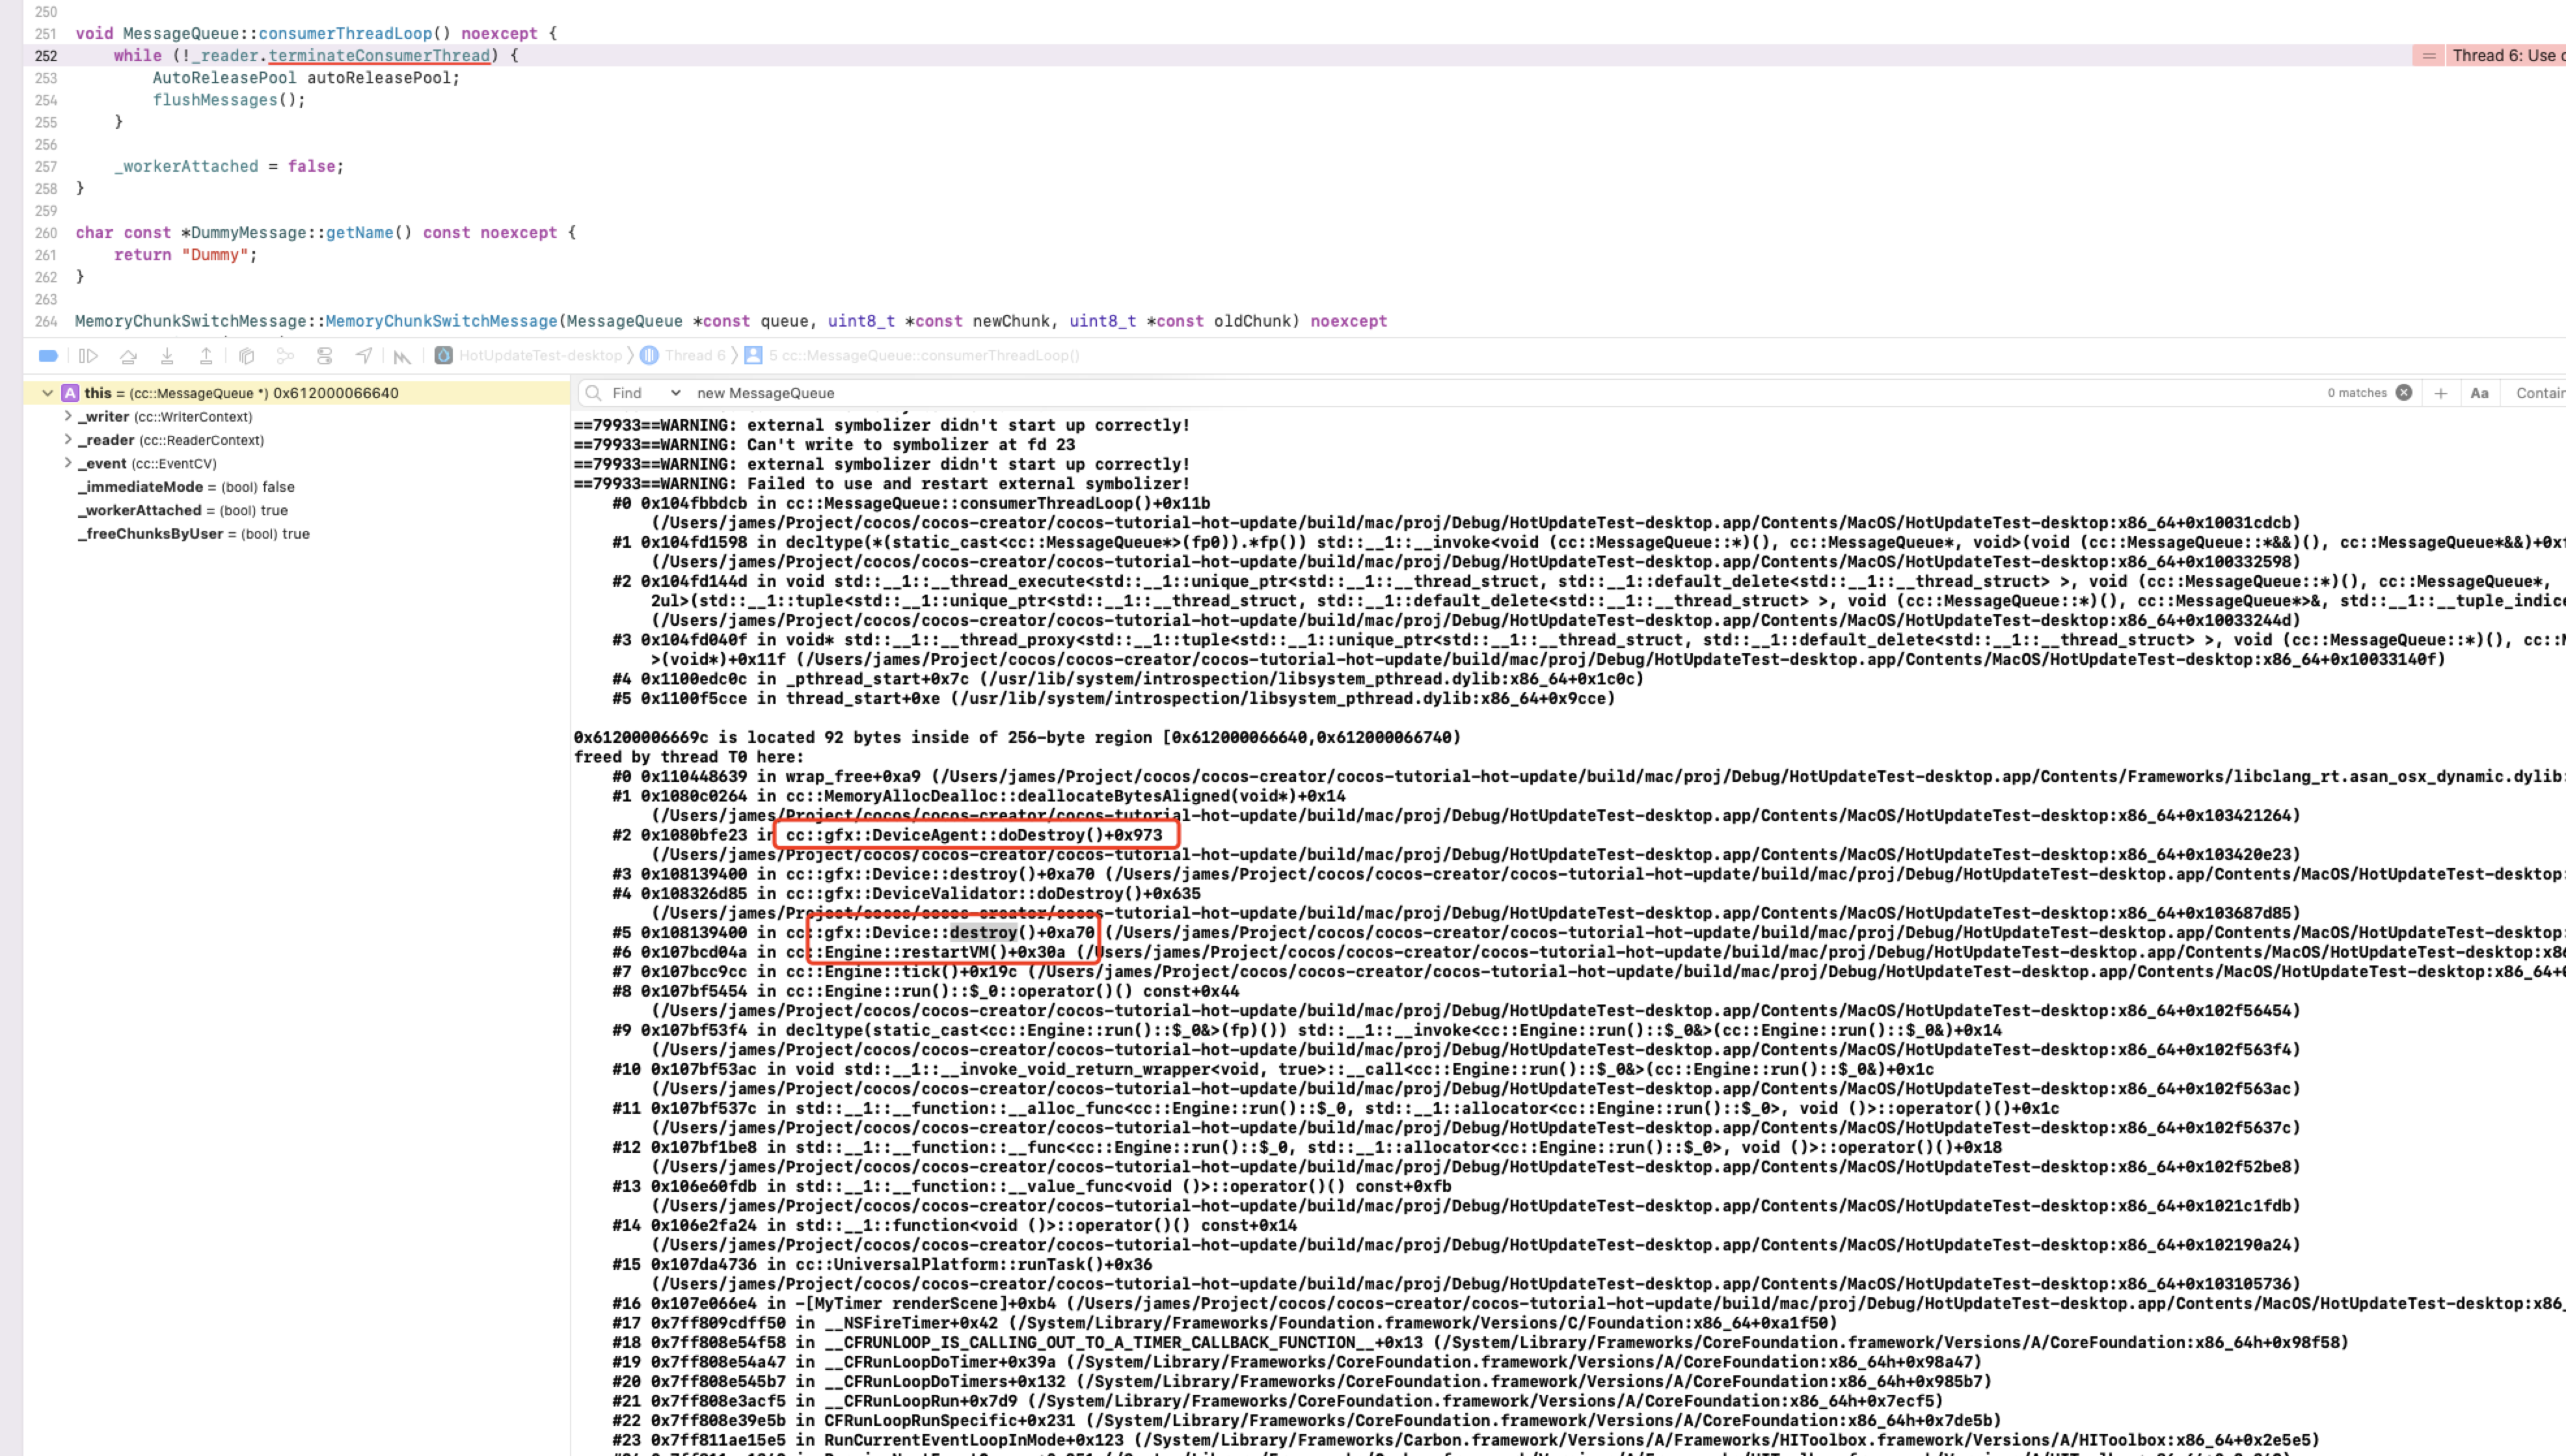Expand the _writer variable
The image size is (2566, 1456).
[68, 416]
